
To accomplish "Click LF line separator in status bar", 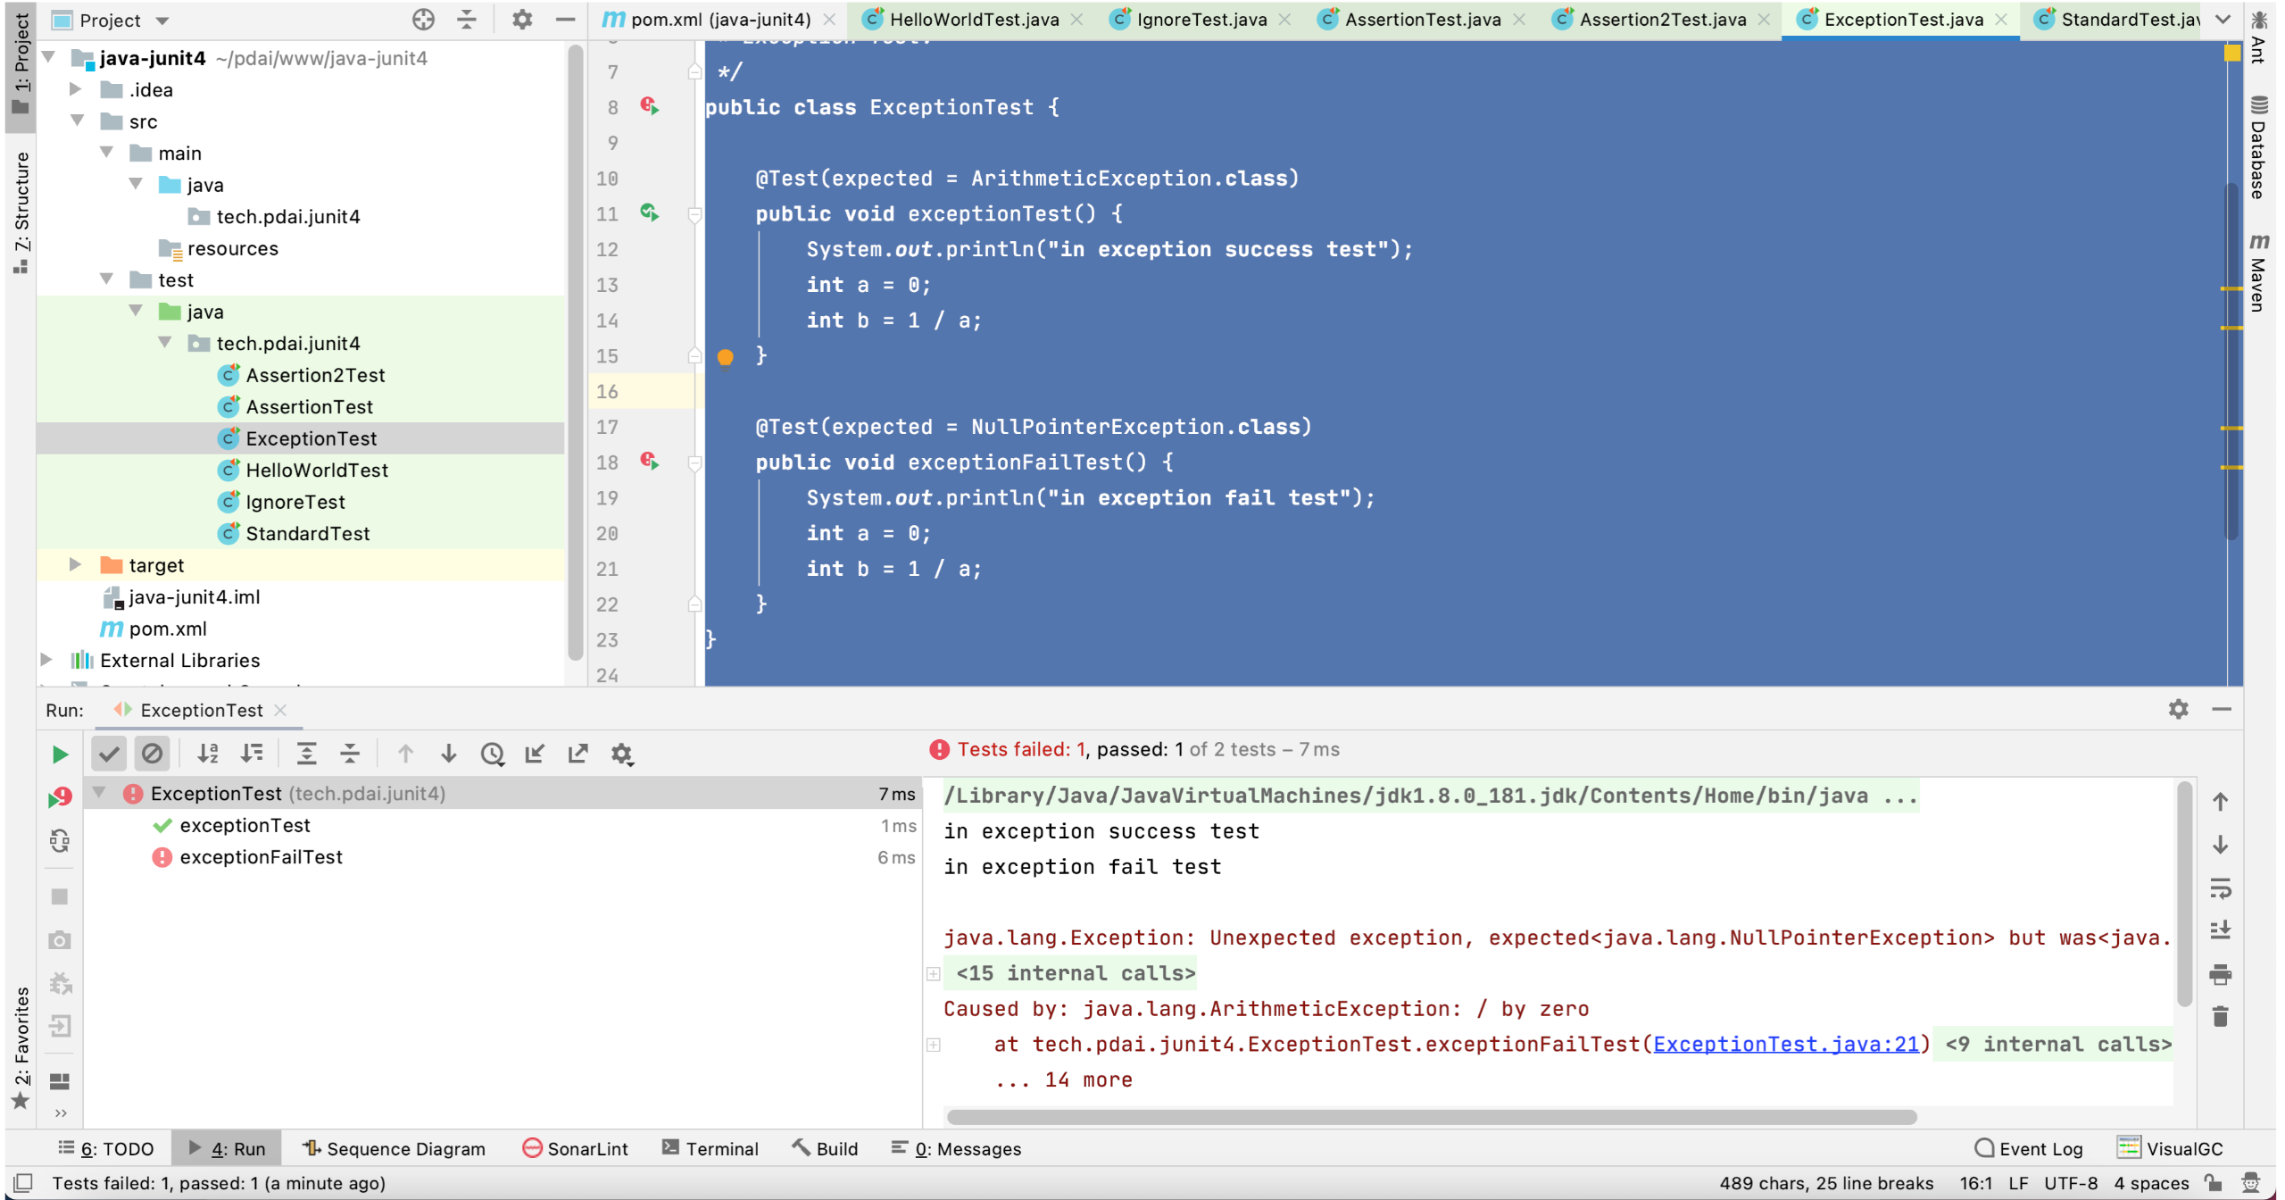I will pyautogui.click(x=2018, y=1183).
